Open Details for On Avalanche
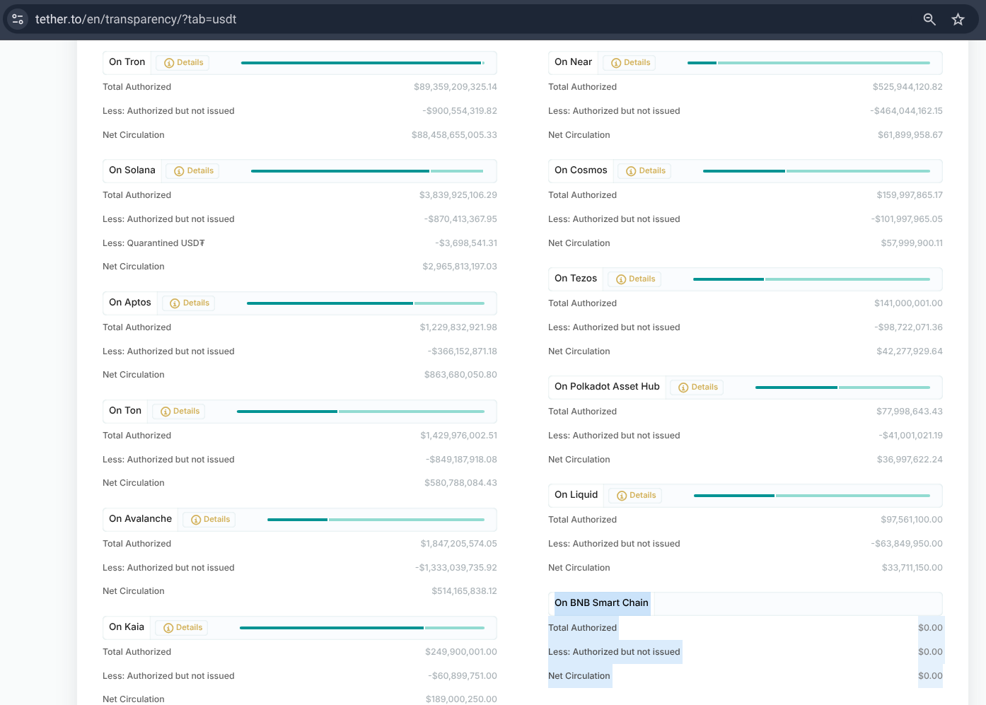Image resolution: width=986 pixels, height=705 pixels. (x=210, y=520)
